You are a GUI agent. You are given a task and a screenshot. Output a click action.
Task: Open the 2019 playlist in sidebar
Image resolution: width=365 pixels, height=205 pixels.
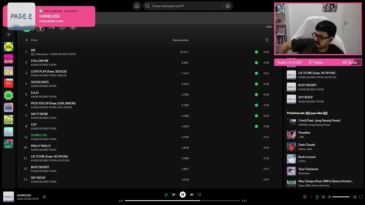pyautogui.click(x=9, y=59)
